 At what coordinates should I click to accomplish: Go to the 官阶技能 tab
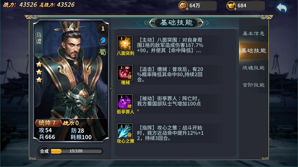pos(254,85)
